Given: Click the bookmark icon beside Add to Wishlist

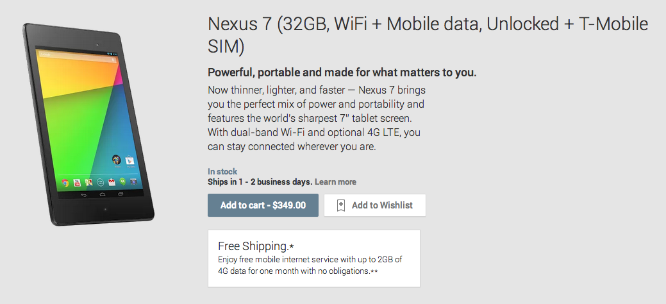Looking at the screenshot, I should 341,205.
